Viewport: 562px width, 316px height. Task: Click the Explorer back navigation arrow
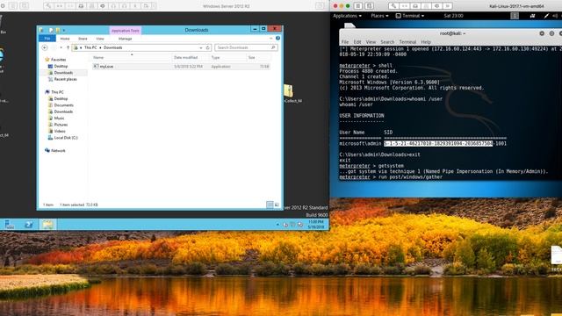45,47
